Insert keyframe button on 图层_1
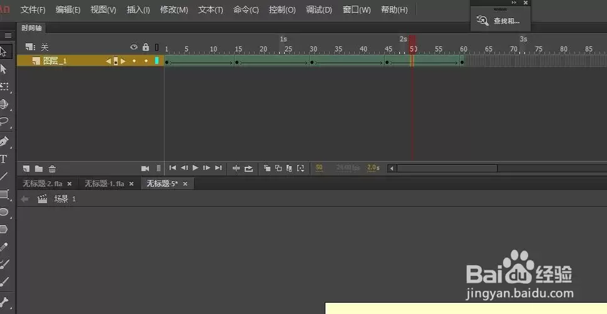Image resolution: width=607 pixels, height=314 pixels. pos(115,61)
